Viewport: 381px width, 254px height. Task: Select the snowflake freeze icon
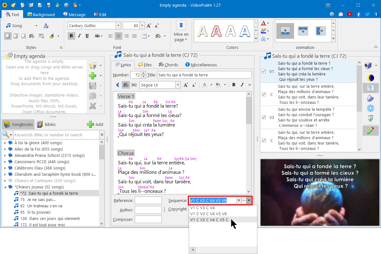pyautogui.click(x=370, y=109)
